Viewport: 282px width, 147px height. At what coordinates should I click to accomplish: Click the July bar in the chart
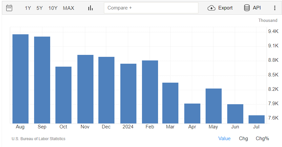257,119
